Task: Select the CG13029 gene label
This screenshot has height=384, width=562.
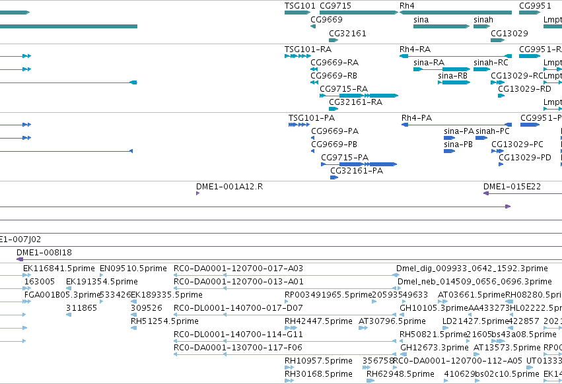Action: [x=509, y=33]
